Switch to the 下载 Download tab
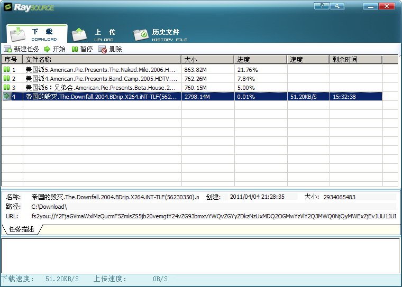402x287 pixels. click(37, 34)
